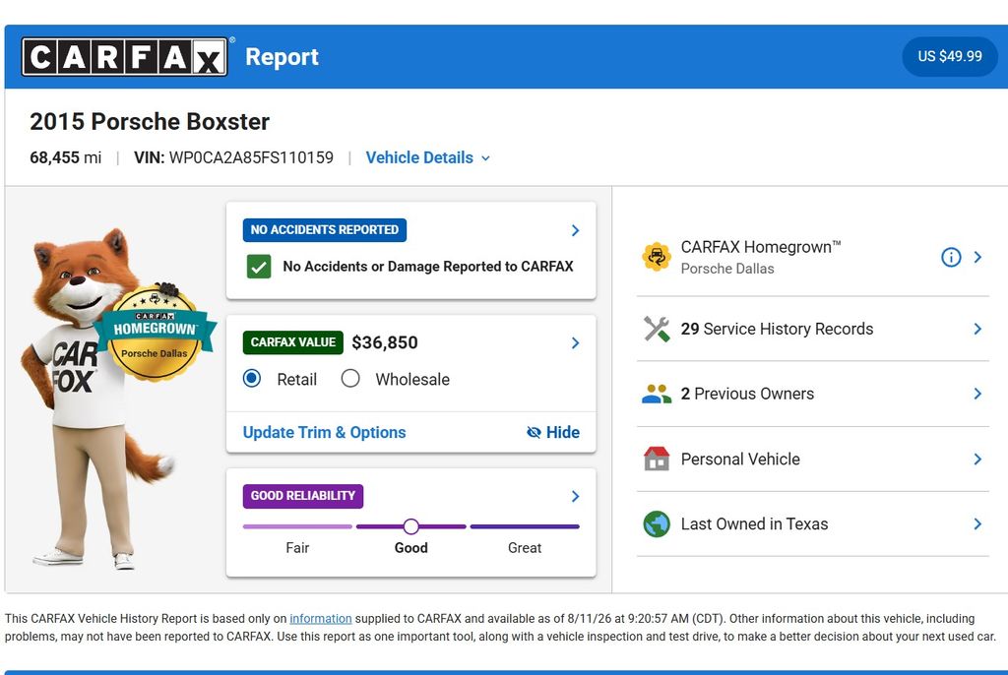The image size is (1008, 675).
Task: Click the 2015 Porsche Boxster title
Action: coord(150,121)
